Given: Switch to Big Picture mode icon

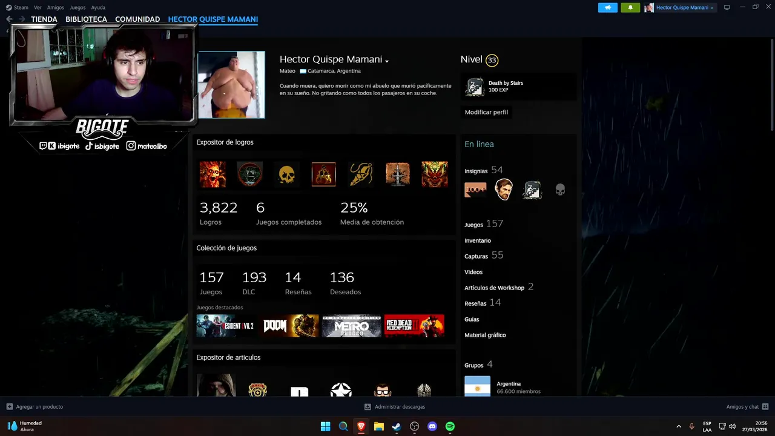Looking at the screenshot, I should coord(727,7).
